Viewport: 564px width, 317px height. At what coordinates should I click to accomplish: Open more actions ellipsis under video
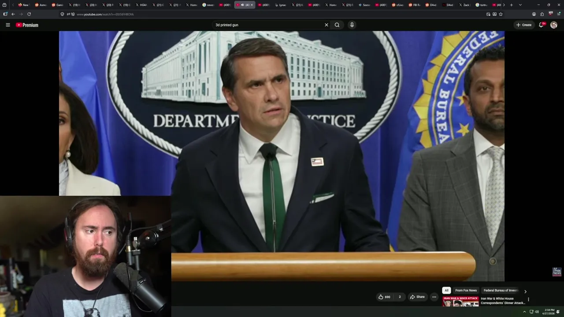tap(434, 297)
